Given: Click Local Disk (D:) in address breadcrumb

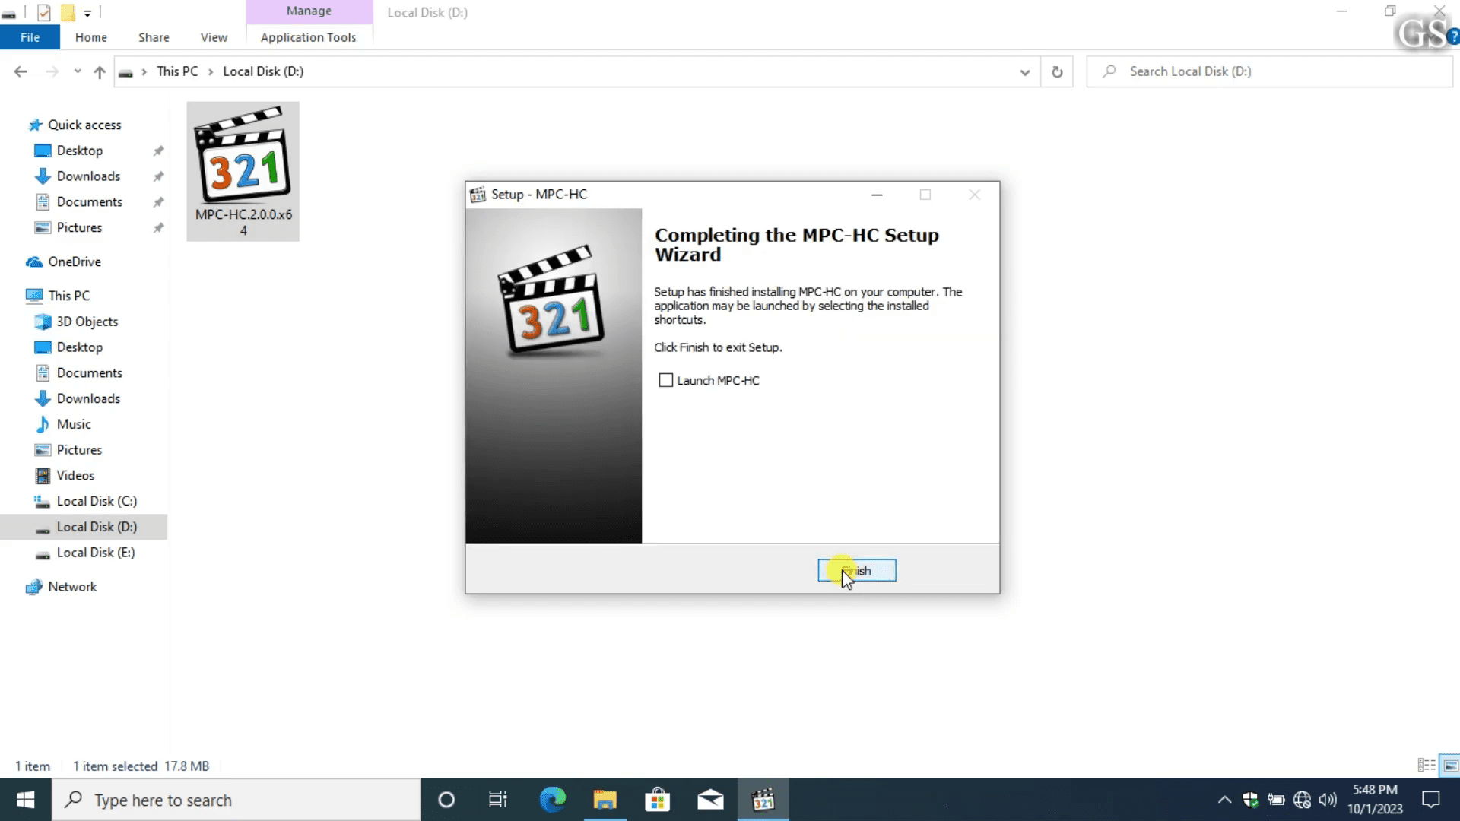Looking at the screenshot, I should point(263,71).
